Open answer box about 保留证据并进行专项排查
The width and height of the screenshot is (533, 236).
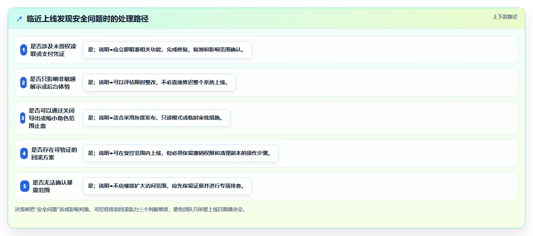(x=167, y=186)
